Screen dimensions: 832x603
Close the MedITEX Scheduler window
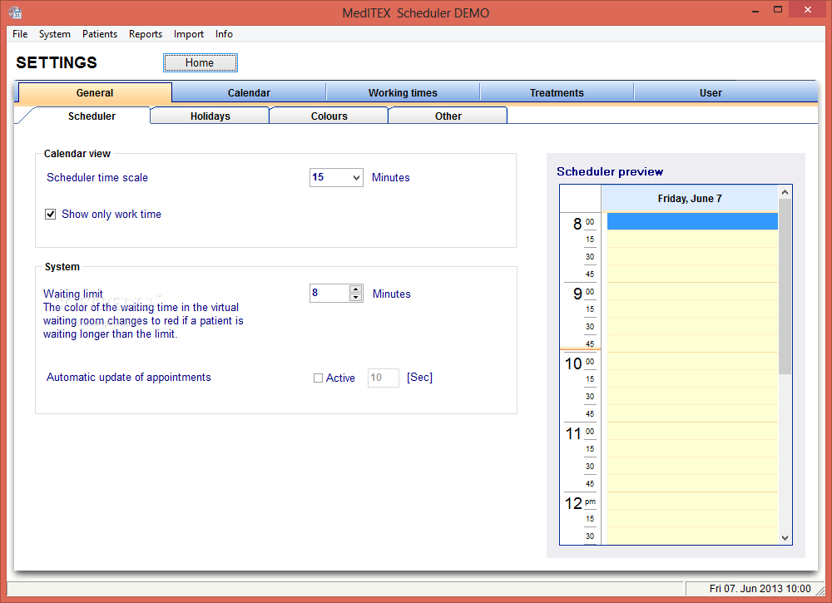808,9
